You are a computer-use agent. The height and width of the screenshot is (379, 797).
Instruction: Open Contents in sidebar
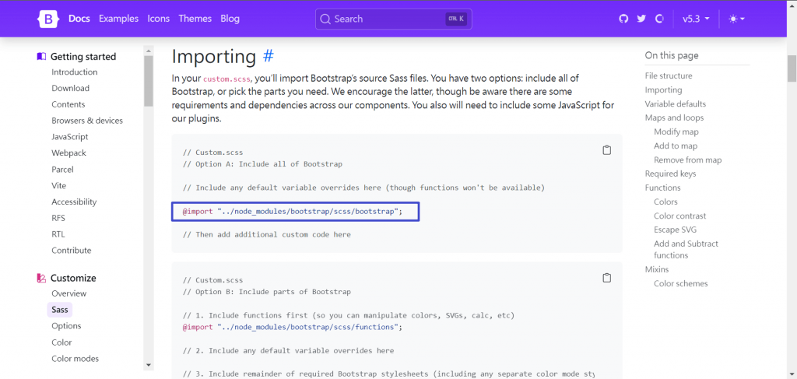point(68,104)
